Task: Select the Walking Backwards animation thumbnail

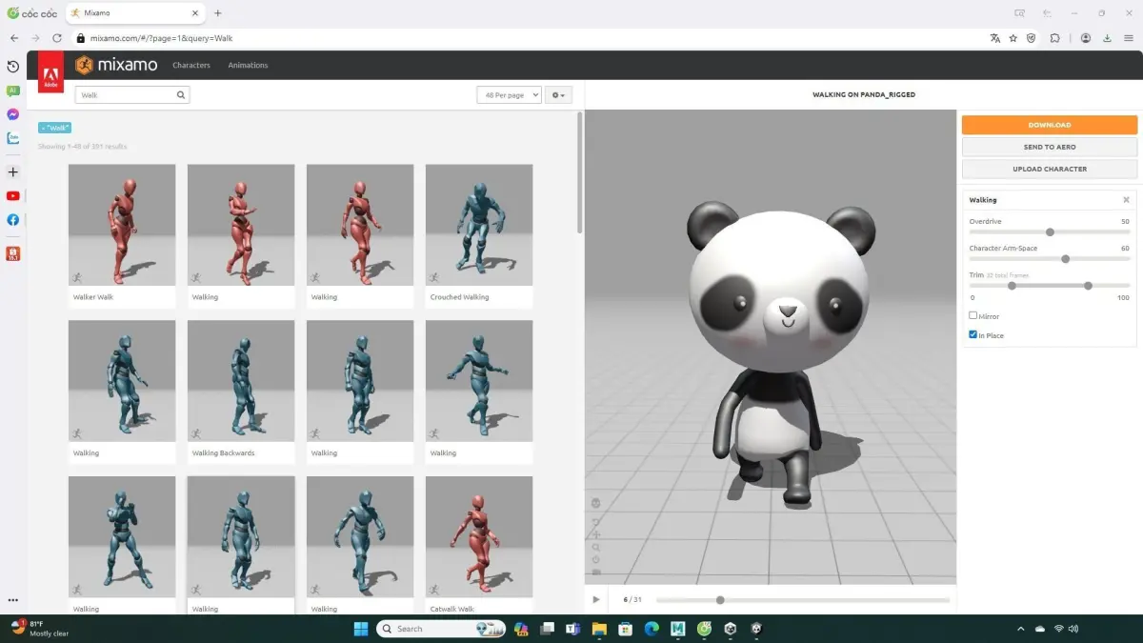Action: (241, 381)
